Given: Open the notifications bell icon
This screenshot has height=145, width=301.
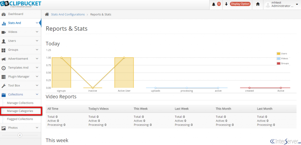Looking at the screenshot, I should coord(214,4).
